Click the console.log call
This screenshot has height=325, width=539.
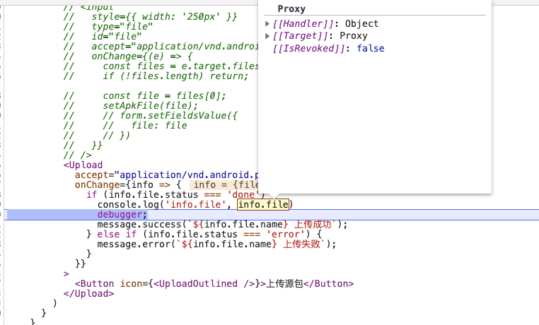point(195,205)
